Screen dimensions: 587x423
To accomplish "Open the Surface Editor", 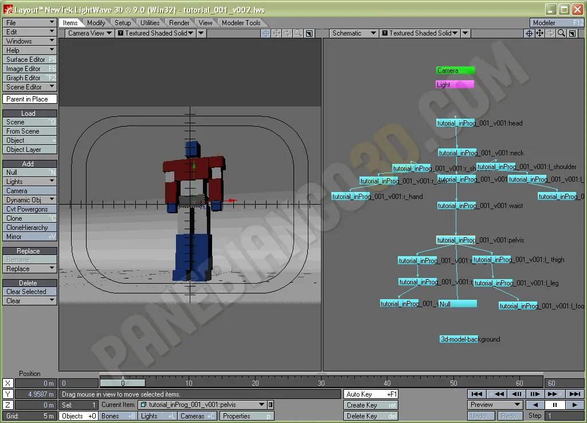I will pos(30,60).
